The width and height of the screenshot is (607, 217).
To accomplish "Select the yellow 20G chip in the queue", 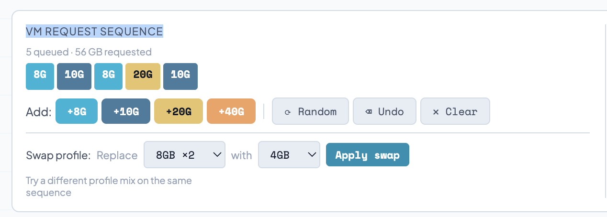I will [143, 75].
